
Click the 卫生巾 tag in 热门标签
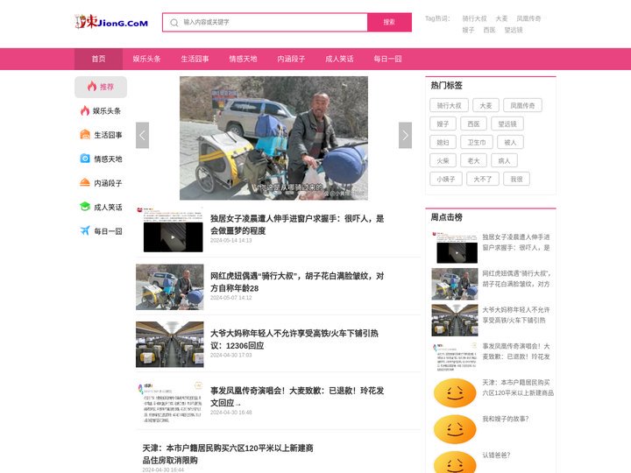click(x=477, y=142)
